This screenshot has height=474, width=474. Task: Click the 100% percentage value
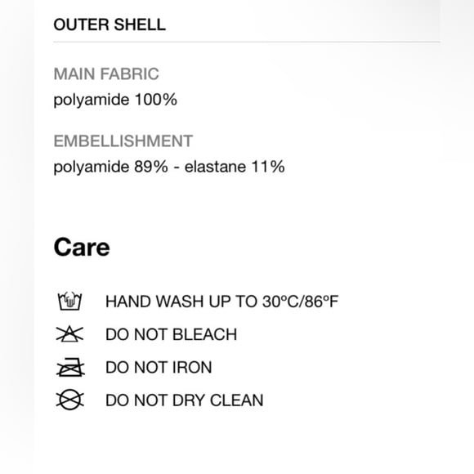tap(155, 100)
